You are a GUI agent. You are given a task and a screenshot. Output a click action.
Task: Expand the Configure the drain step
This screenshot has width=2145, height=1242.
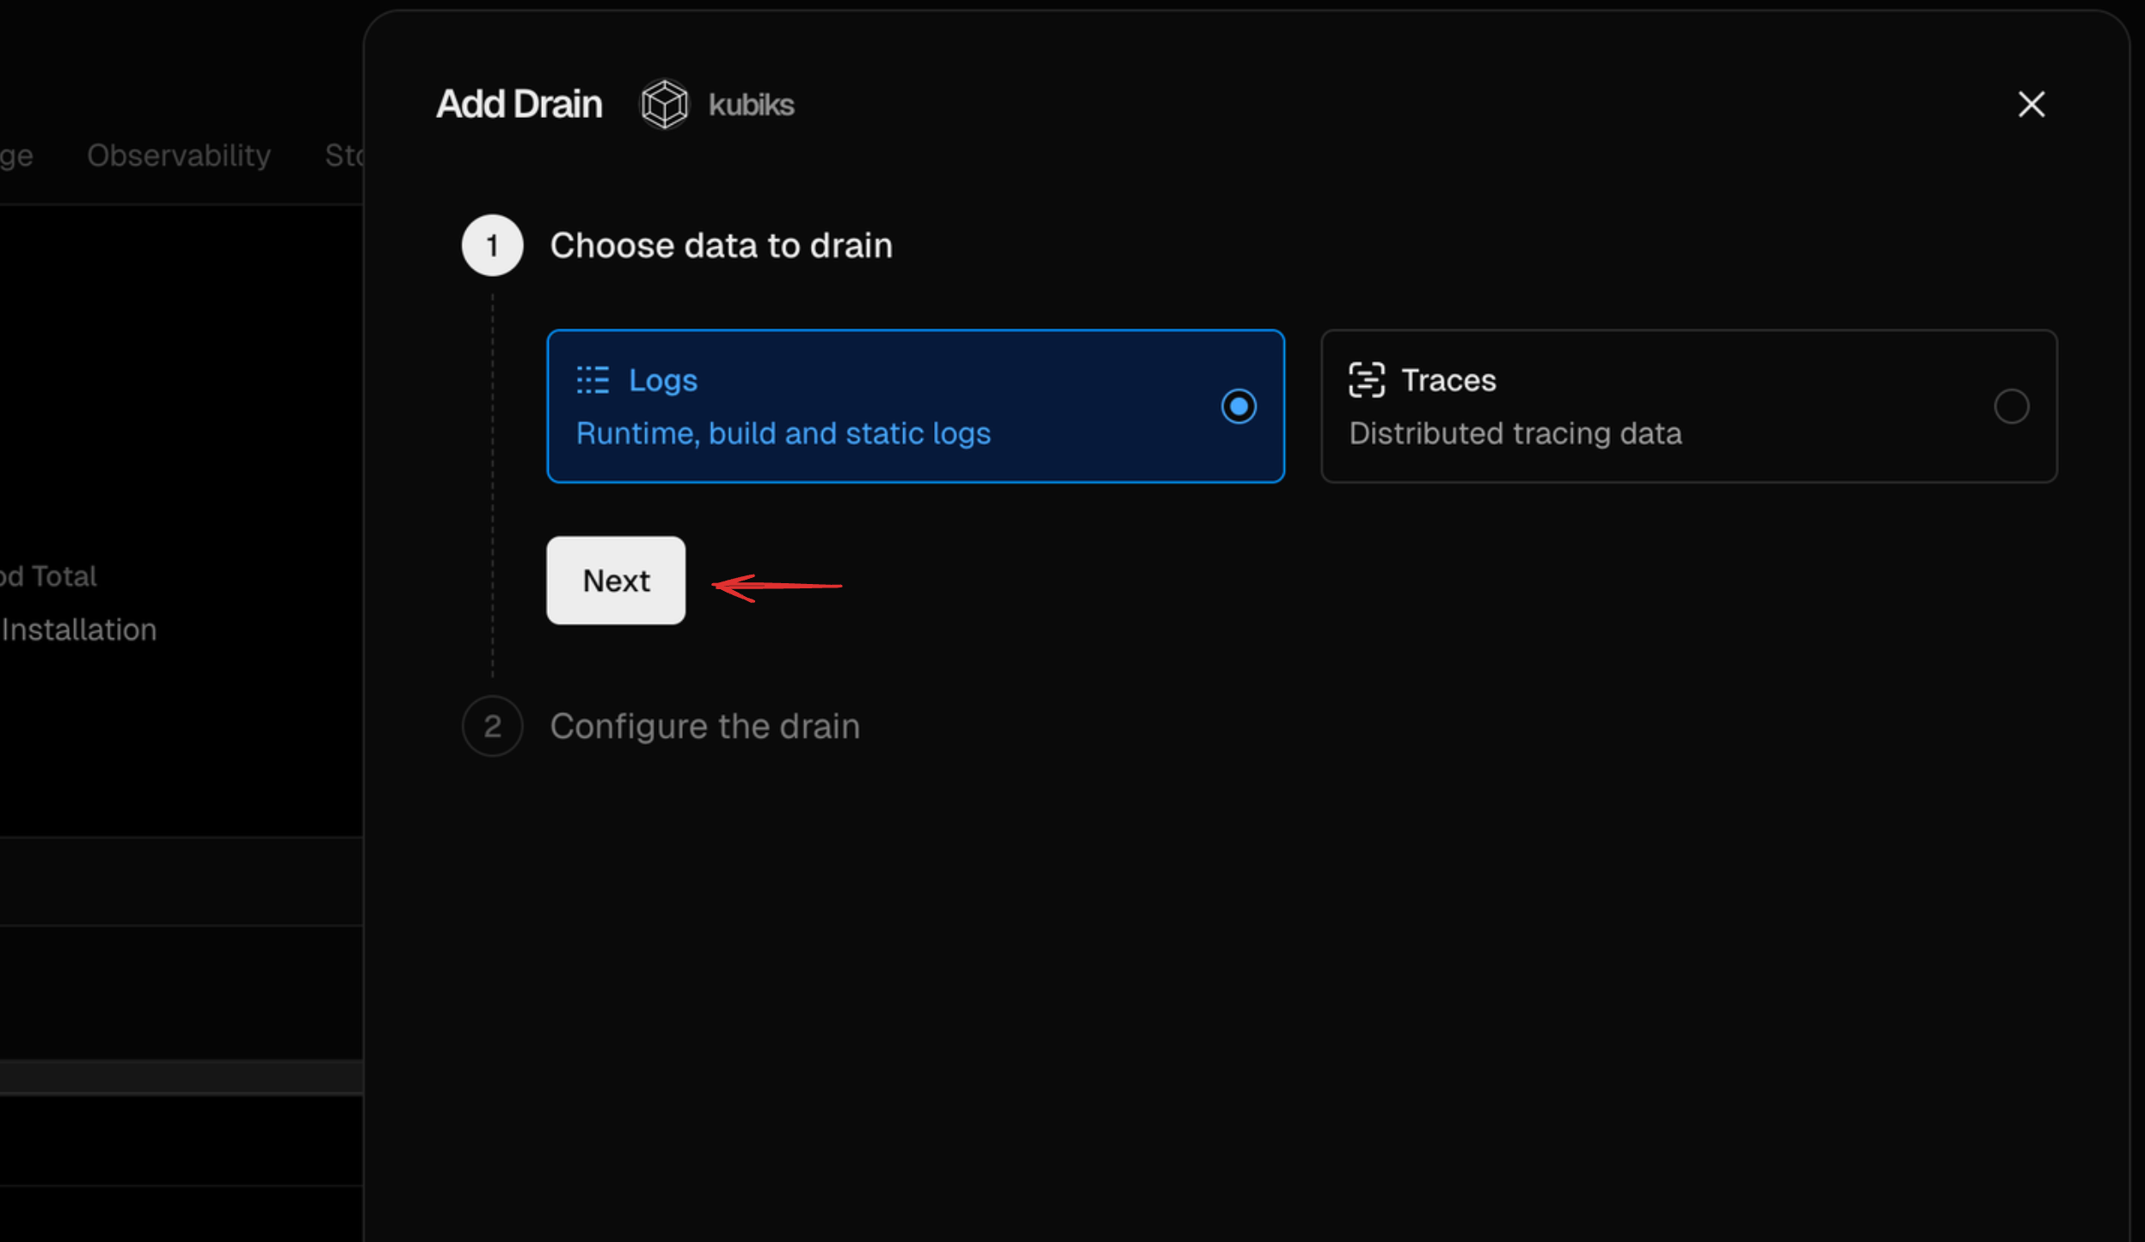coord(704,726)
